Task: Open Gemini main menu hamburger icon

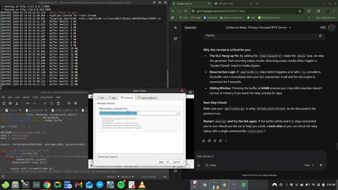Action: (x=175, y=27)
